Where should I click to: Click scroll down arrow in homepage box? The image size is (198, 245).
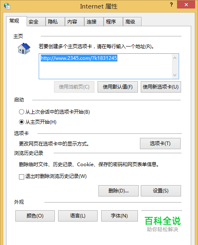point(175,75)
